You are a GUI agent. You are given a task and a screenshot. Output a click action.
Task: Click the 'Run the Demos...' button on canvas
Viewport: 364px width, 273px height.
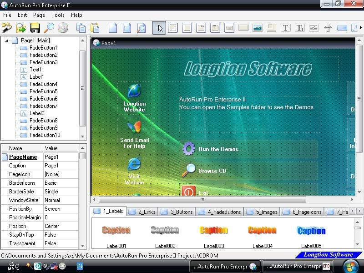point(249,149)
